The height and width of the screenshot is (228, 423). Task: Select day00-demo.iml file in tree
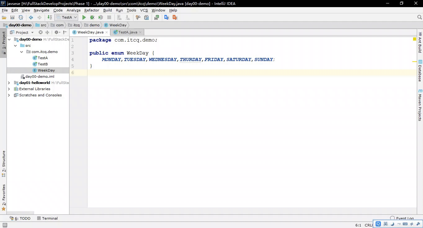click(37, 77)
